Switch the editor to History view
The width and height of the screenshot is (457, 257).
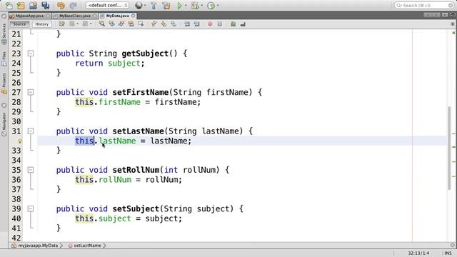pyautogui.click(x=42, y=24)
